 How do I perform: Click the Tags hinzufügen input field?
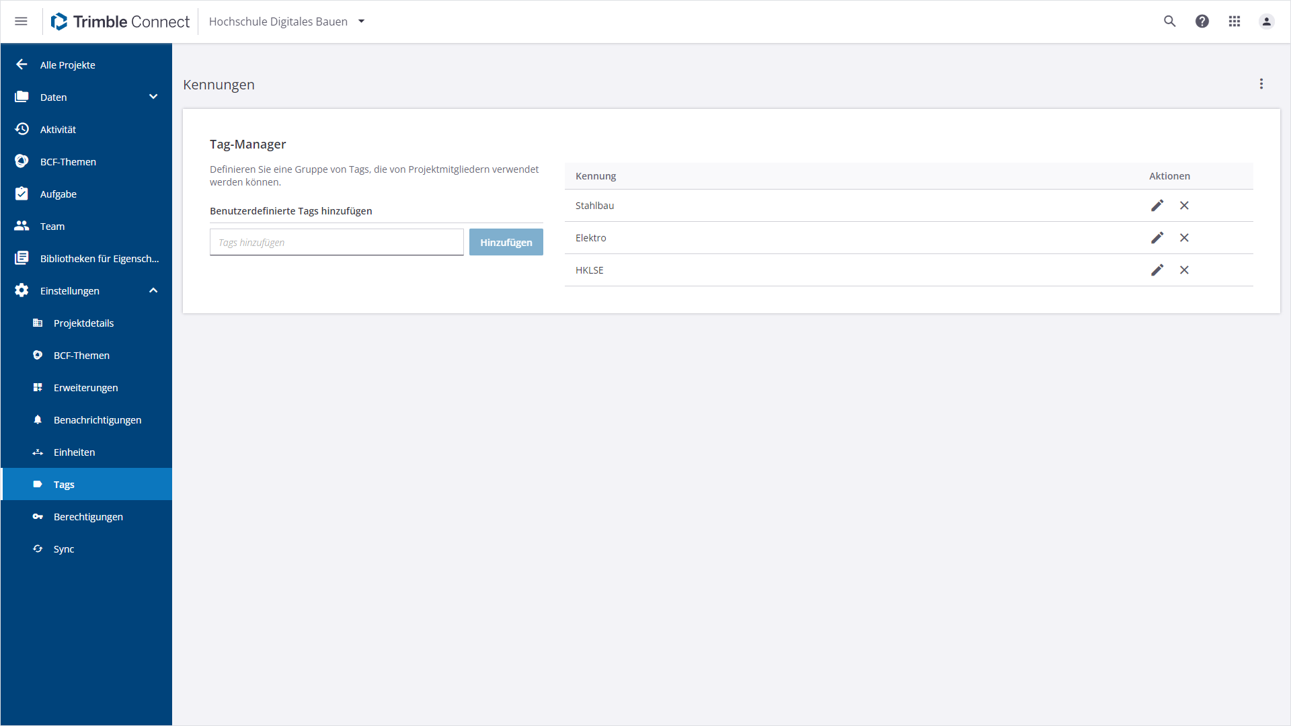click(336, 243)
